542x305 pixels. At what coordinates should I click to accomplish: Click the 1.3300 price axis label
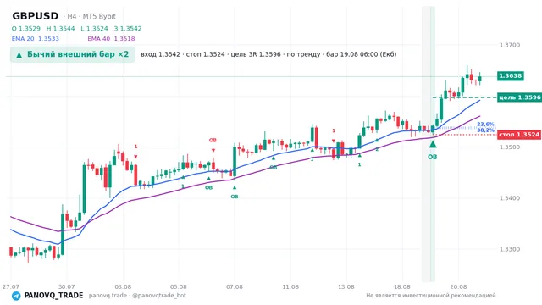[x=510, y=249]
